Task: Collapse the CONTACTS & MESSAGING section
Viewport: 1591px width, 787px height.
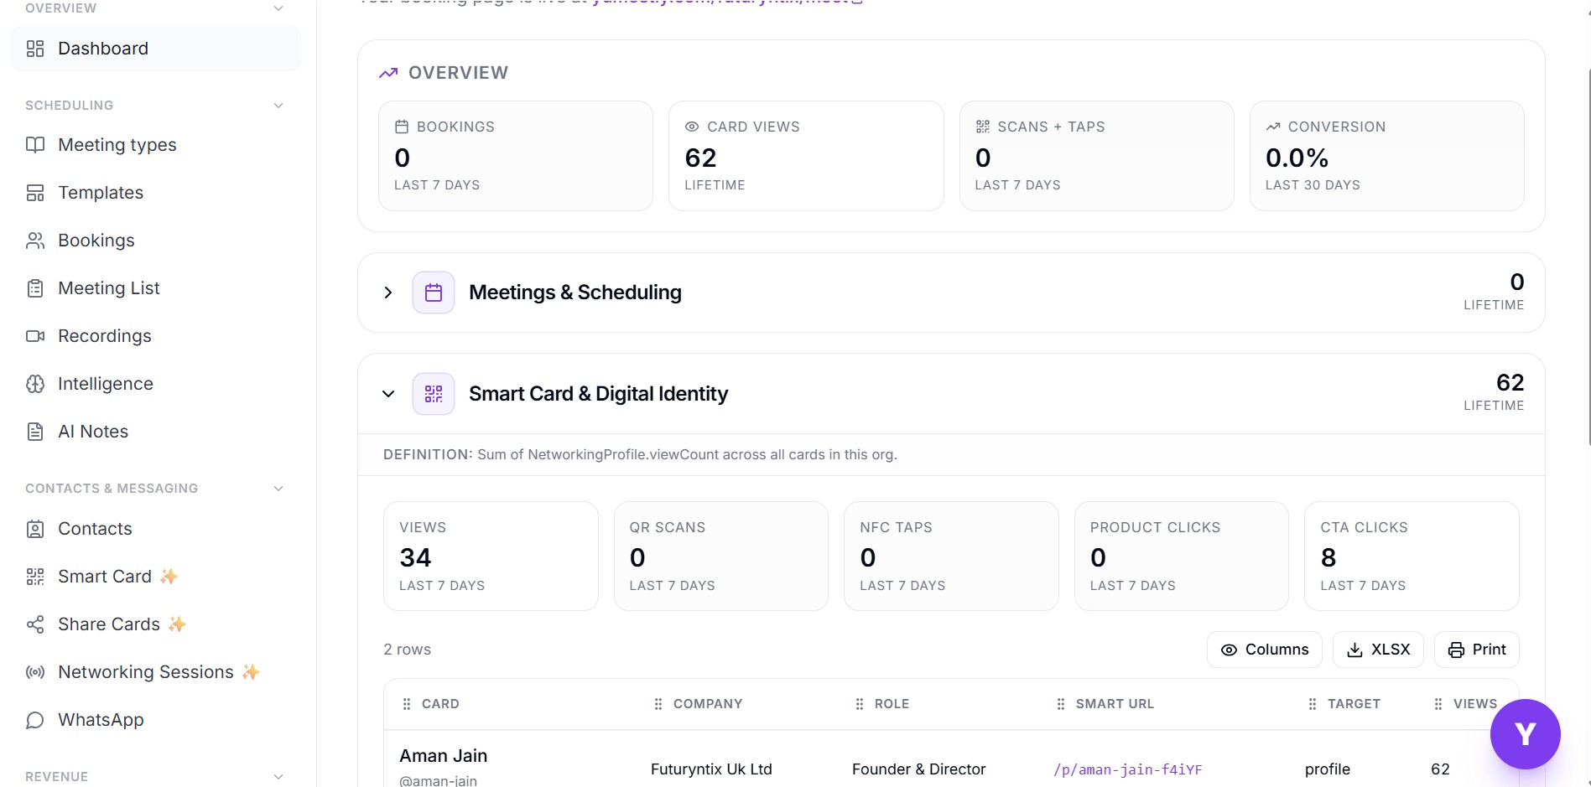Action: pyautogui.click(x=278, y=489)
